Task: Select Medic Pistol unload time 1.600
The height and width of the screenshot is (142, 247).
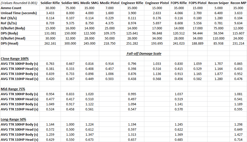Action: point(110,13)
